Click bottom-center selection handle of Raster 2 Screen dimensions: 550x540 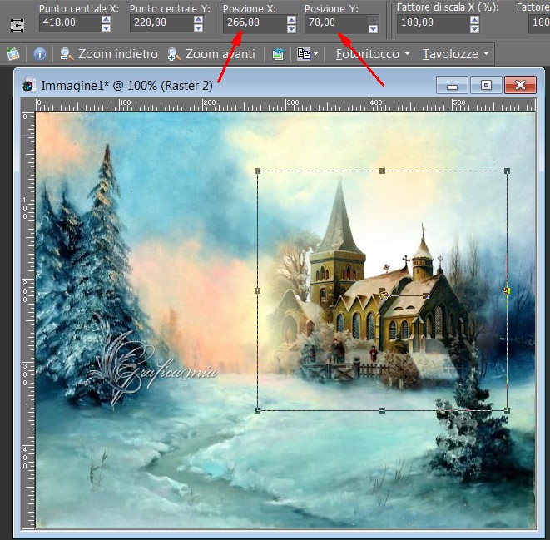(382, 410)
